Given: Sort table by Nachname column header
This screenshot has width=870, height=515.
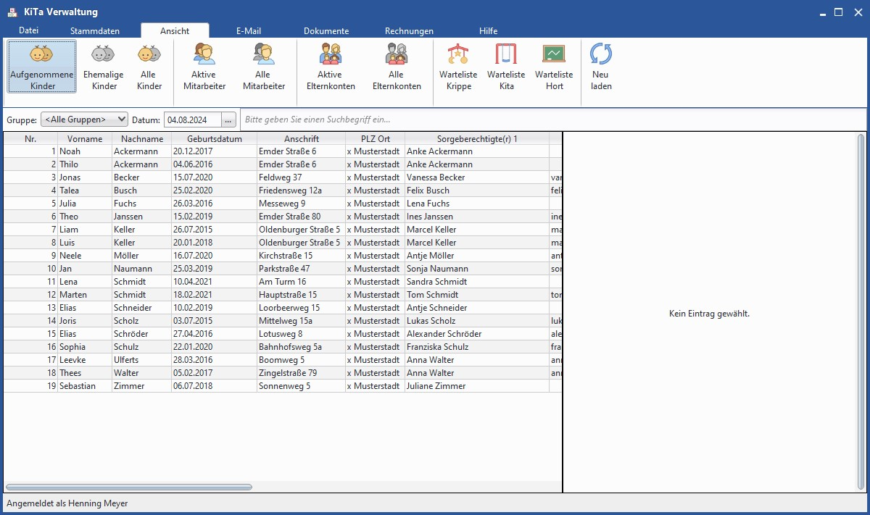Looking at the screenshot, I should click(x=142, y=139).
